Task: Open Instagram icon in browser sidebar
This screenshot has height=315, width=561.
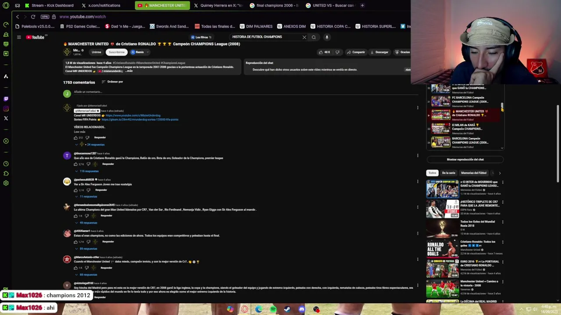Action: click(6, 108)
